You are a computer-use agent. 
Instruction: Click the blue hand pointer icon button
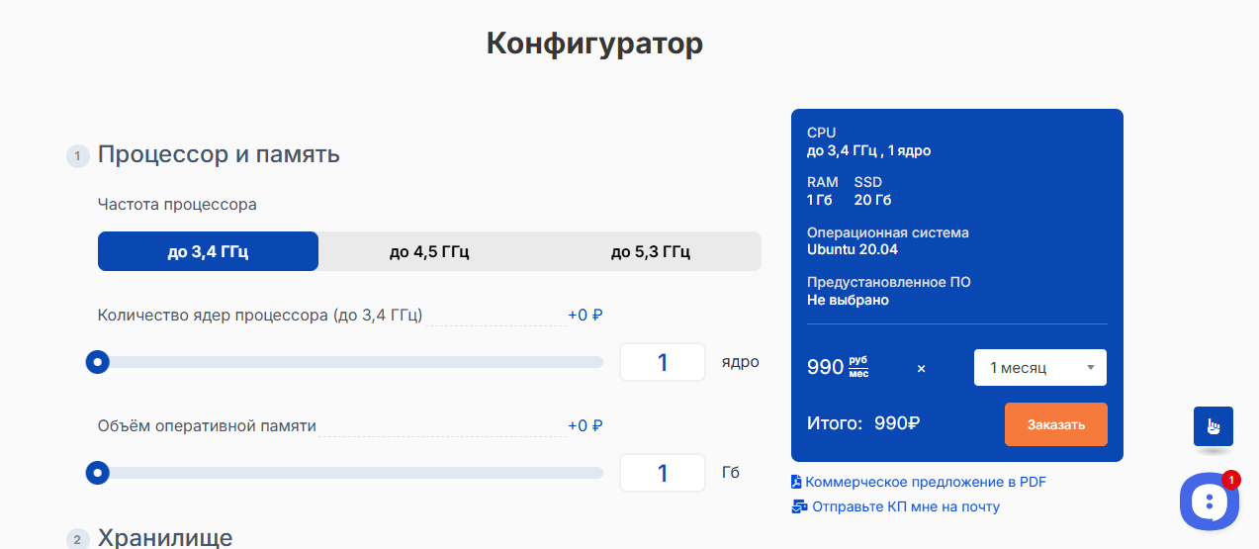(x=1213, y=426)
